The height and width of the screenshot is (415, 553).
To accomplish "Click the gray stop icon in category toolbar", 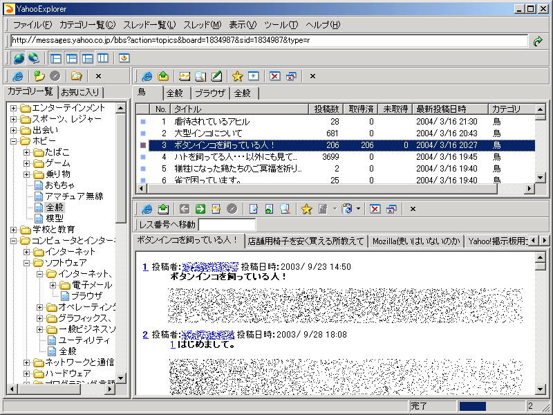I will [55, 76].
